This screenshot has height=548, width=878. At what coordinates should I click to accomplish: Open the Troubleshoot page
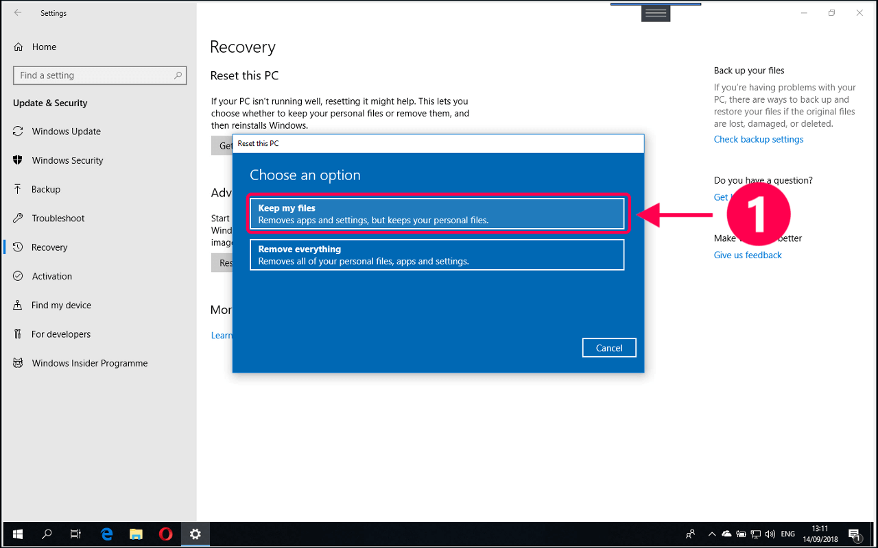click(58, 218)
